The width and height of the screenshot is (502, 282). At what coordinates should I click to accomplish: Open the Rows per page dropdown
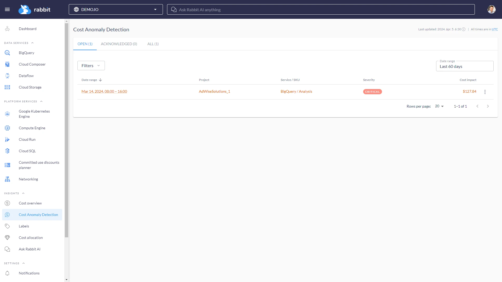(x=438, y=106)
